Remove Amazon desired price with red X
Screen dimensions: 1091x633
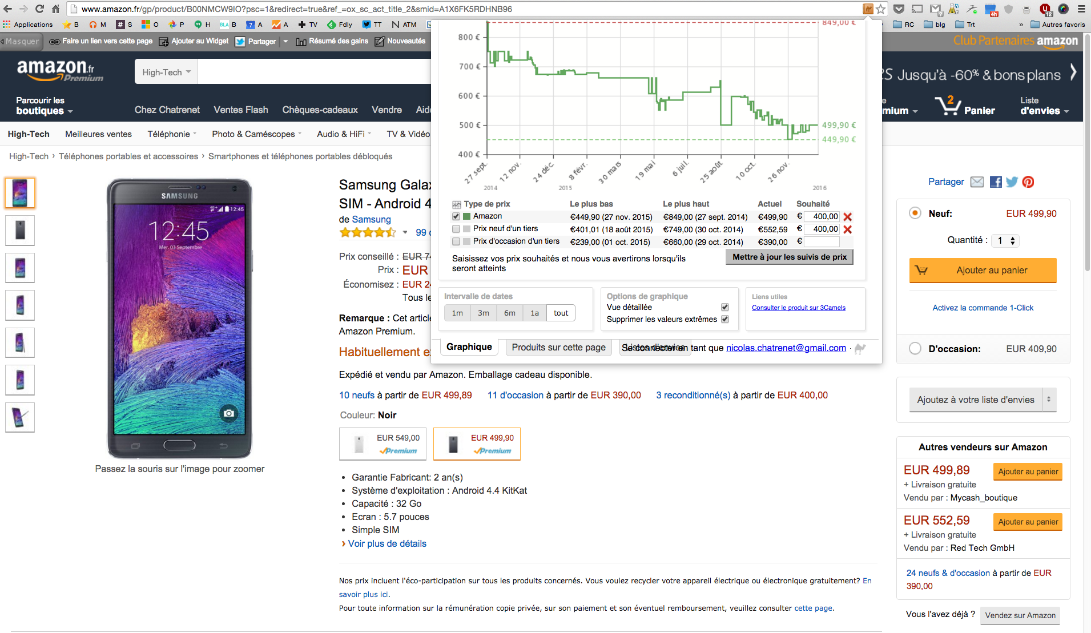(x=848, y=217)
